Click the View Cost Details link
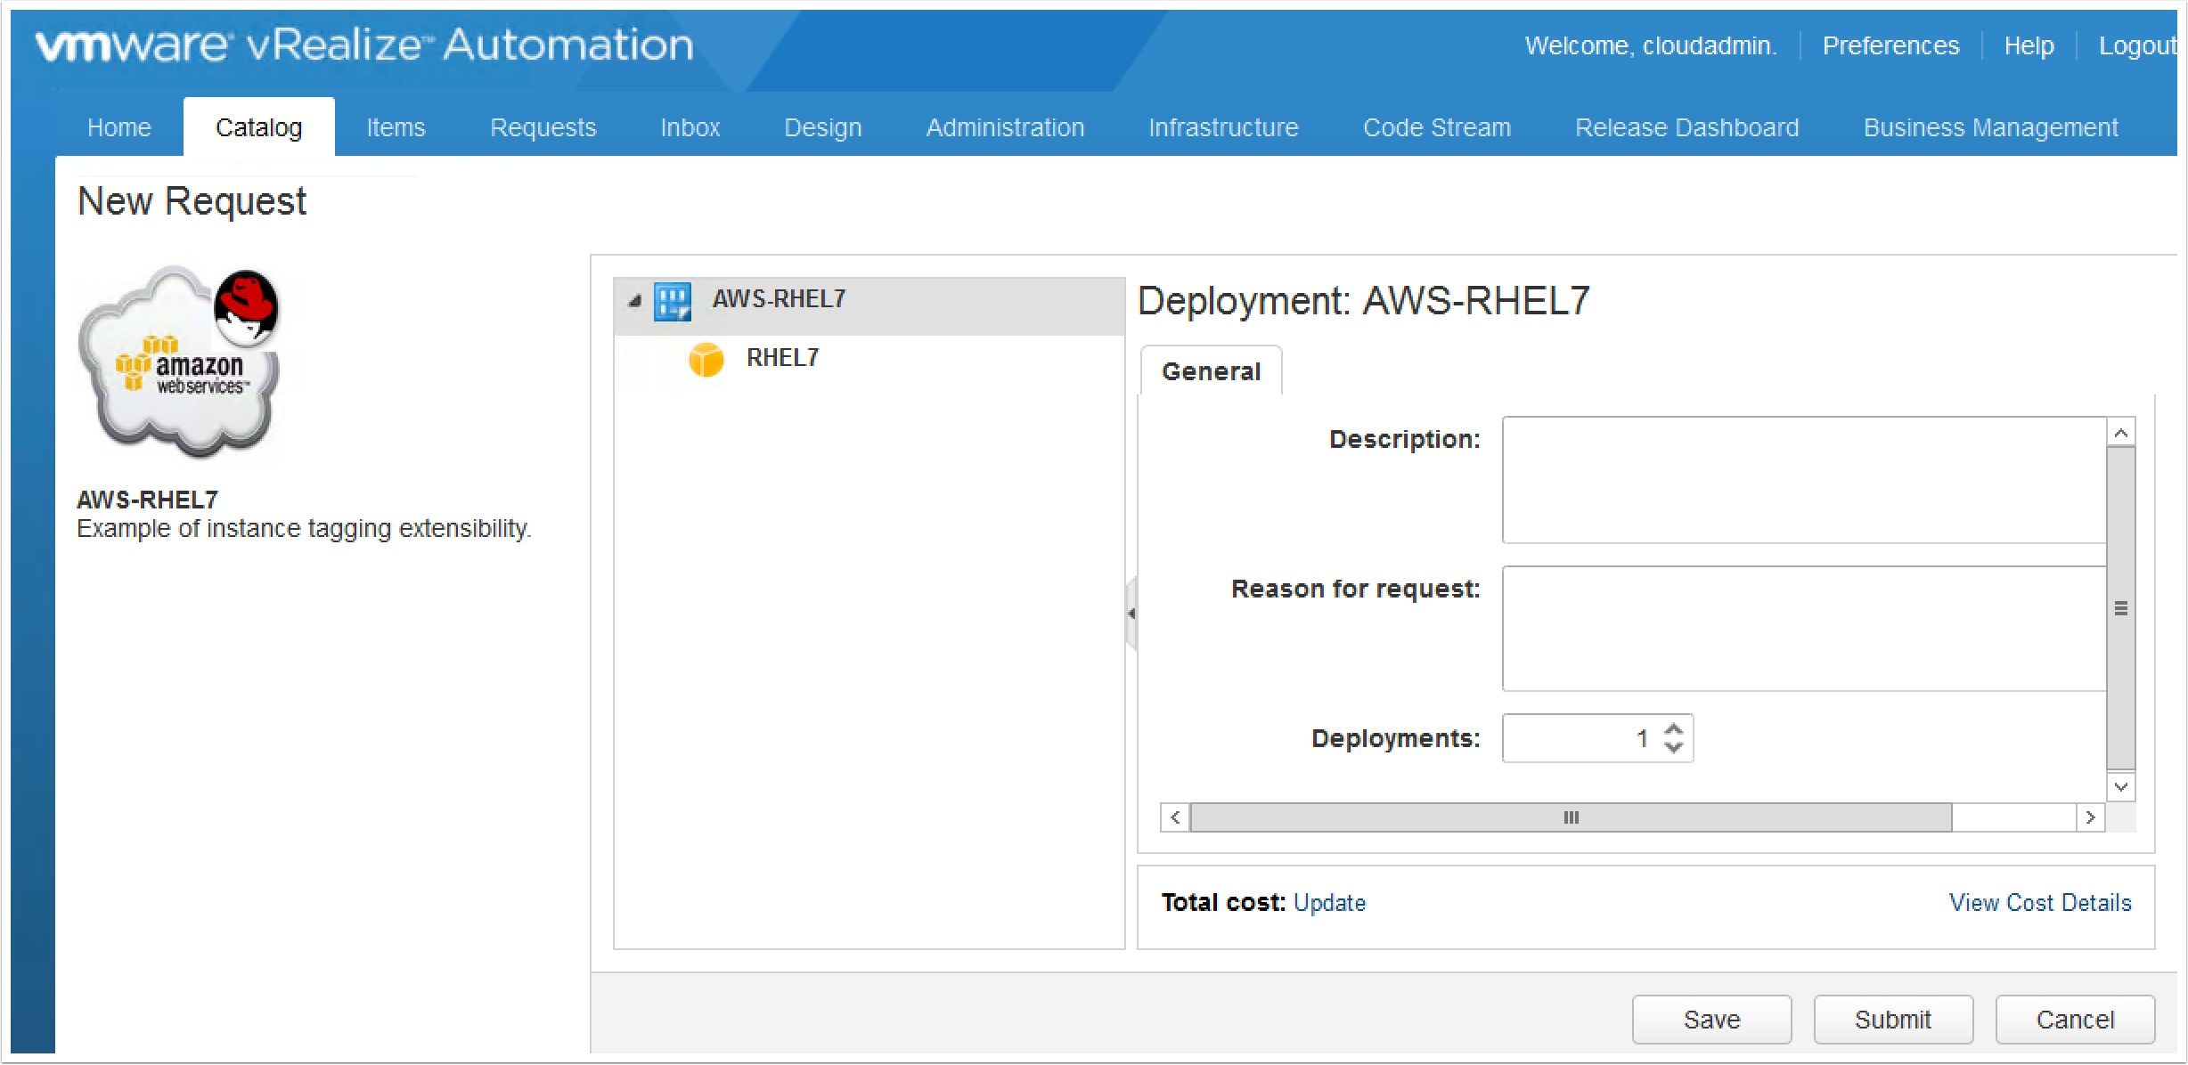2188x1065 pixels. click(x=2039, y=903)
